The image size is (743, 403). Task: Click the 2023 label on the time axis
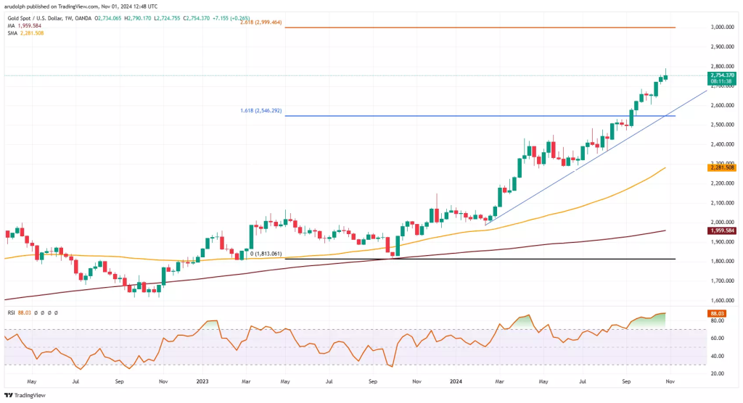click(x=205, y=380)
